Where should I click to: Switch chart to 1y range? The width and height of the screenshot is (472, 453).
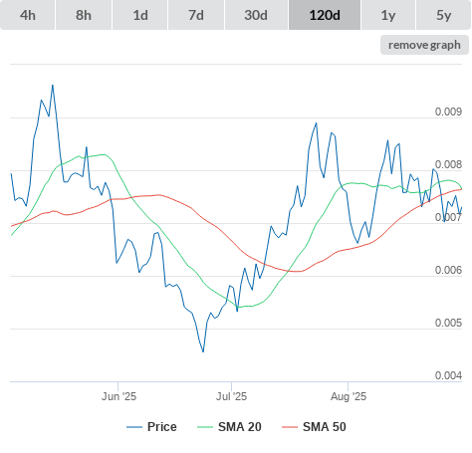pyautogui.click(x=388, y=15)
